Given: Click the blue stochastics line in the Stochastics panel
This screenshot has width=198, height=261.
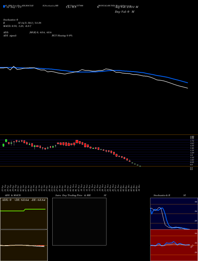Looking at the screenshot, I should tap(164, 213).
